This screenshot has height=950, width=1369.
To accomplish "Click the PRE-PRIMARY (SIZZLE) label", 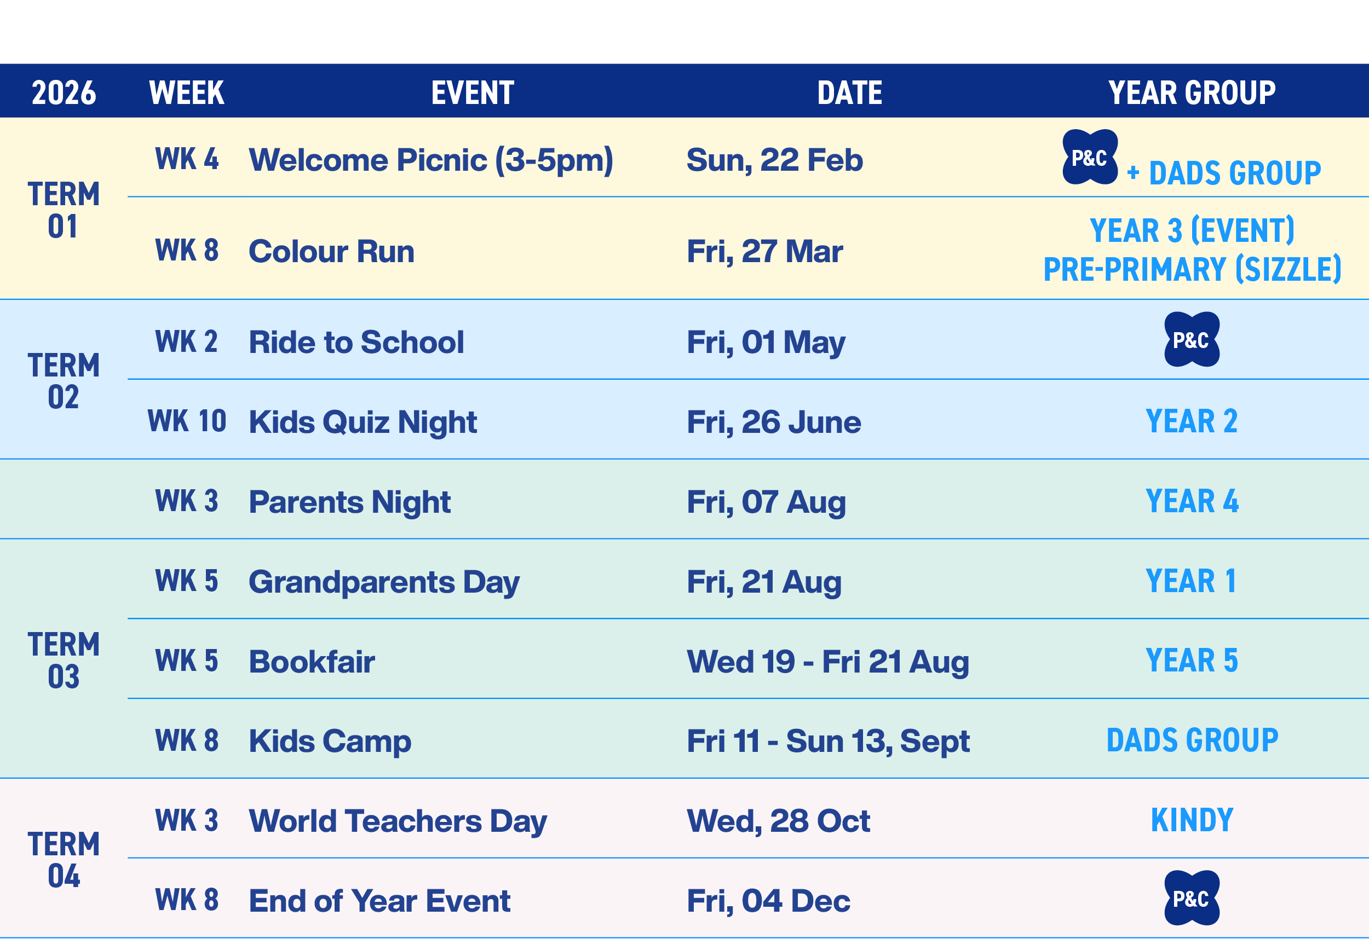I will click(1192, 270).
